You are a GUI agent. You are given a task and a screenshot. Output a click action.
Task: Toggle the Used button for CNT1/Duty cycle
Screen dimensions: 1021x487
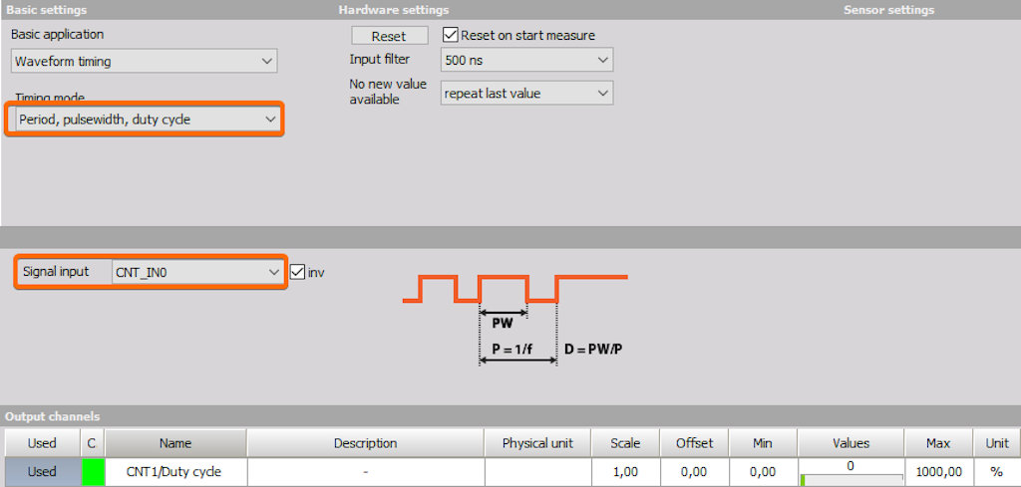(42, 471)
